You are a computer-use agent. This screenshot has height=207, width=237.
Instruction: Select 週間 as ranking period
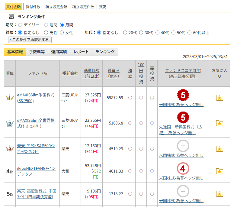pyautogui.click(x=46, y=25)
